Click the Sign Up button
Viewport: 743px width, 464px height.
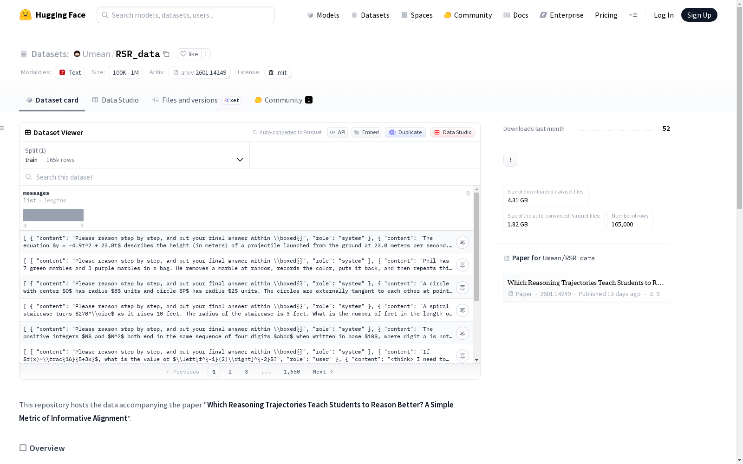pyautogui.click(x=699, y=15)
